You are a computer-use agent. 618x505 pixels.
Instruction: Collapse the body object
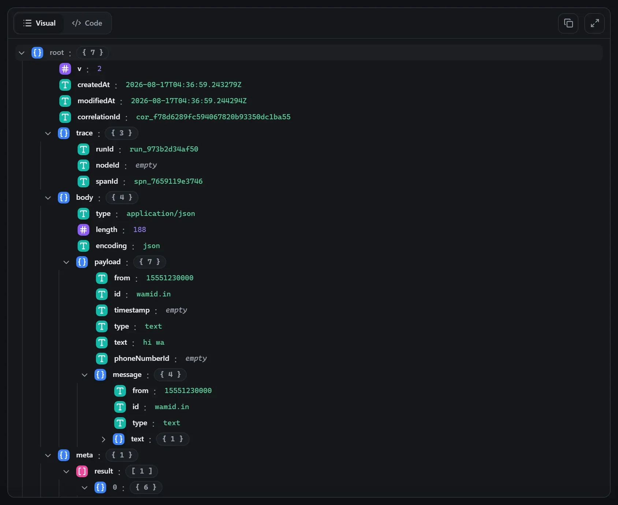(48, 198)
